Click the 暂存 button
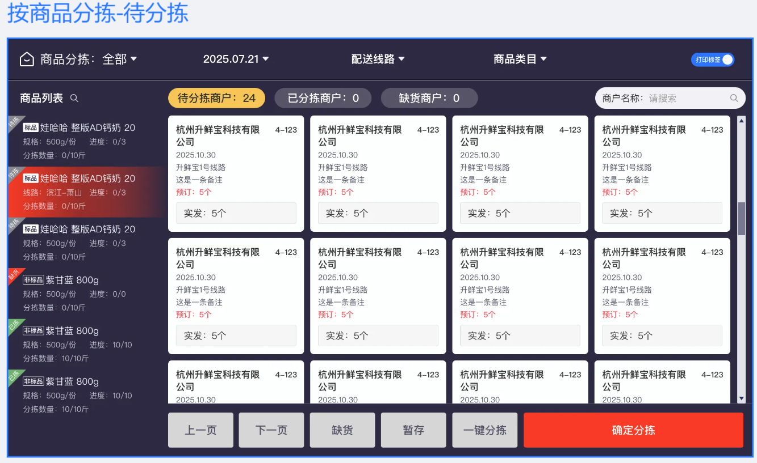The height and width of the screenshot is (463, 757). (413, 430)
